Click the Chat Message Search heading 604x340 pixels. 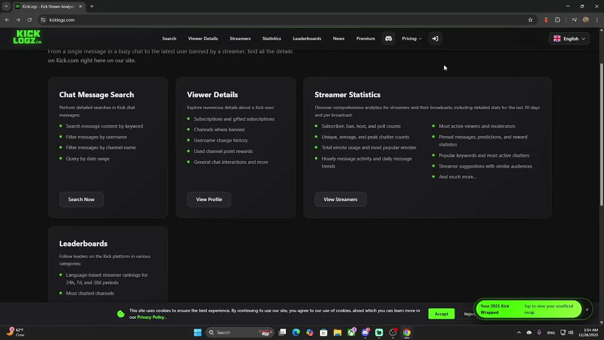(96, 95)
